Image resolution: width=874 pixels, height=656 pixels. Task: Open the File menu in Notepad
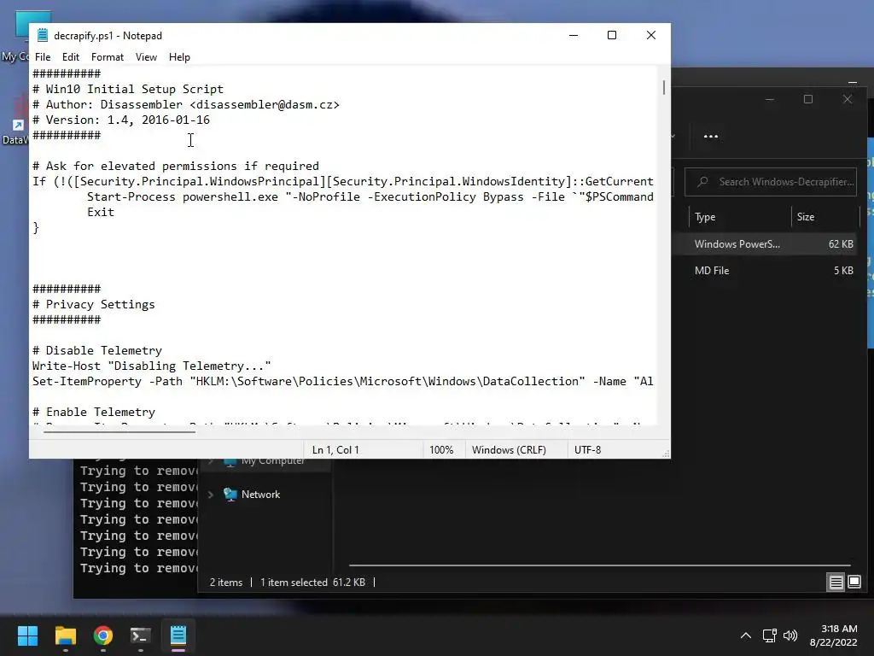pos(43,57)
